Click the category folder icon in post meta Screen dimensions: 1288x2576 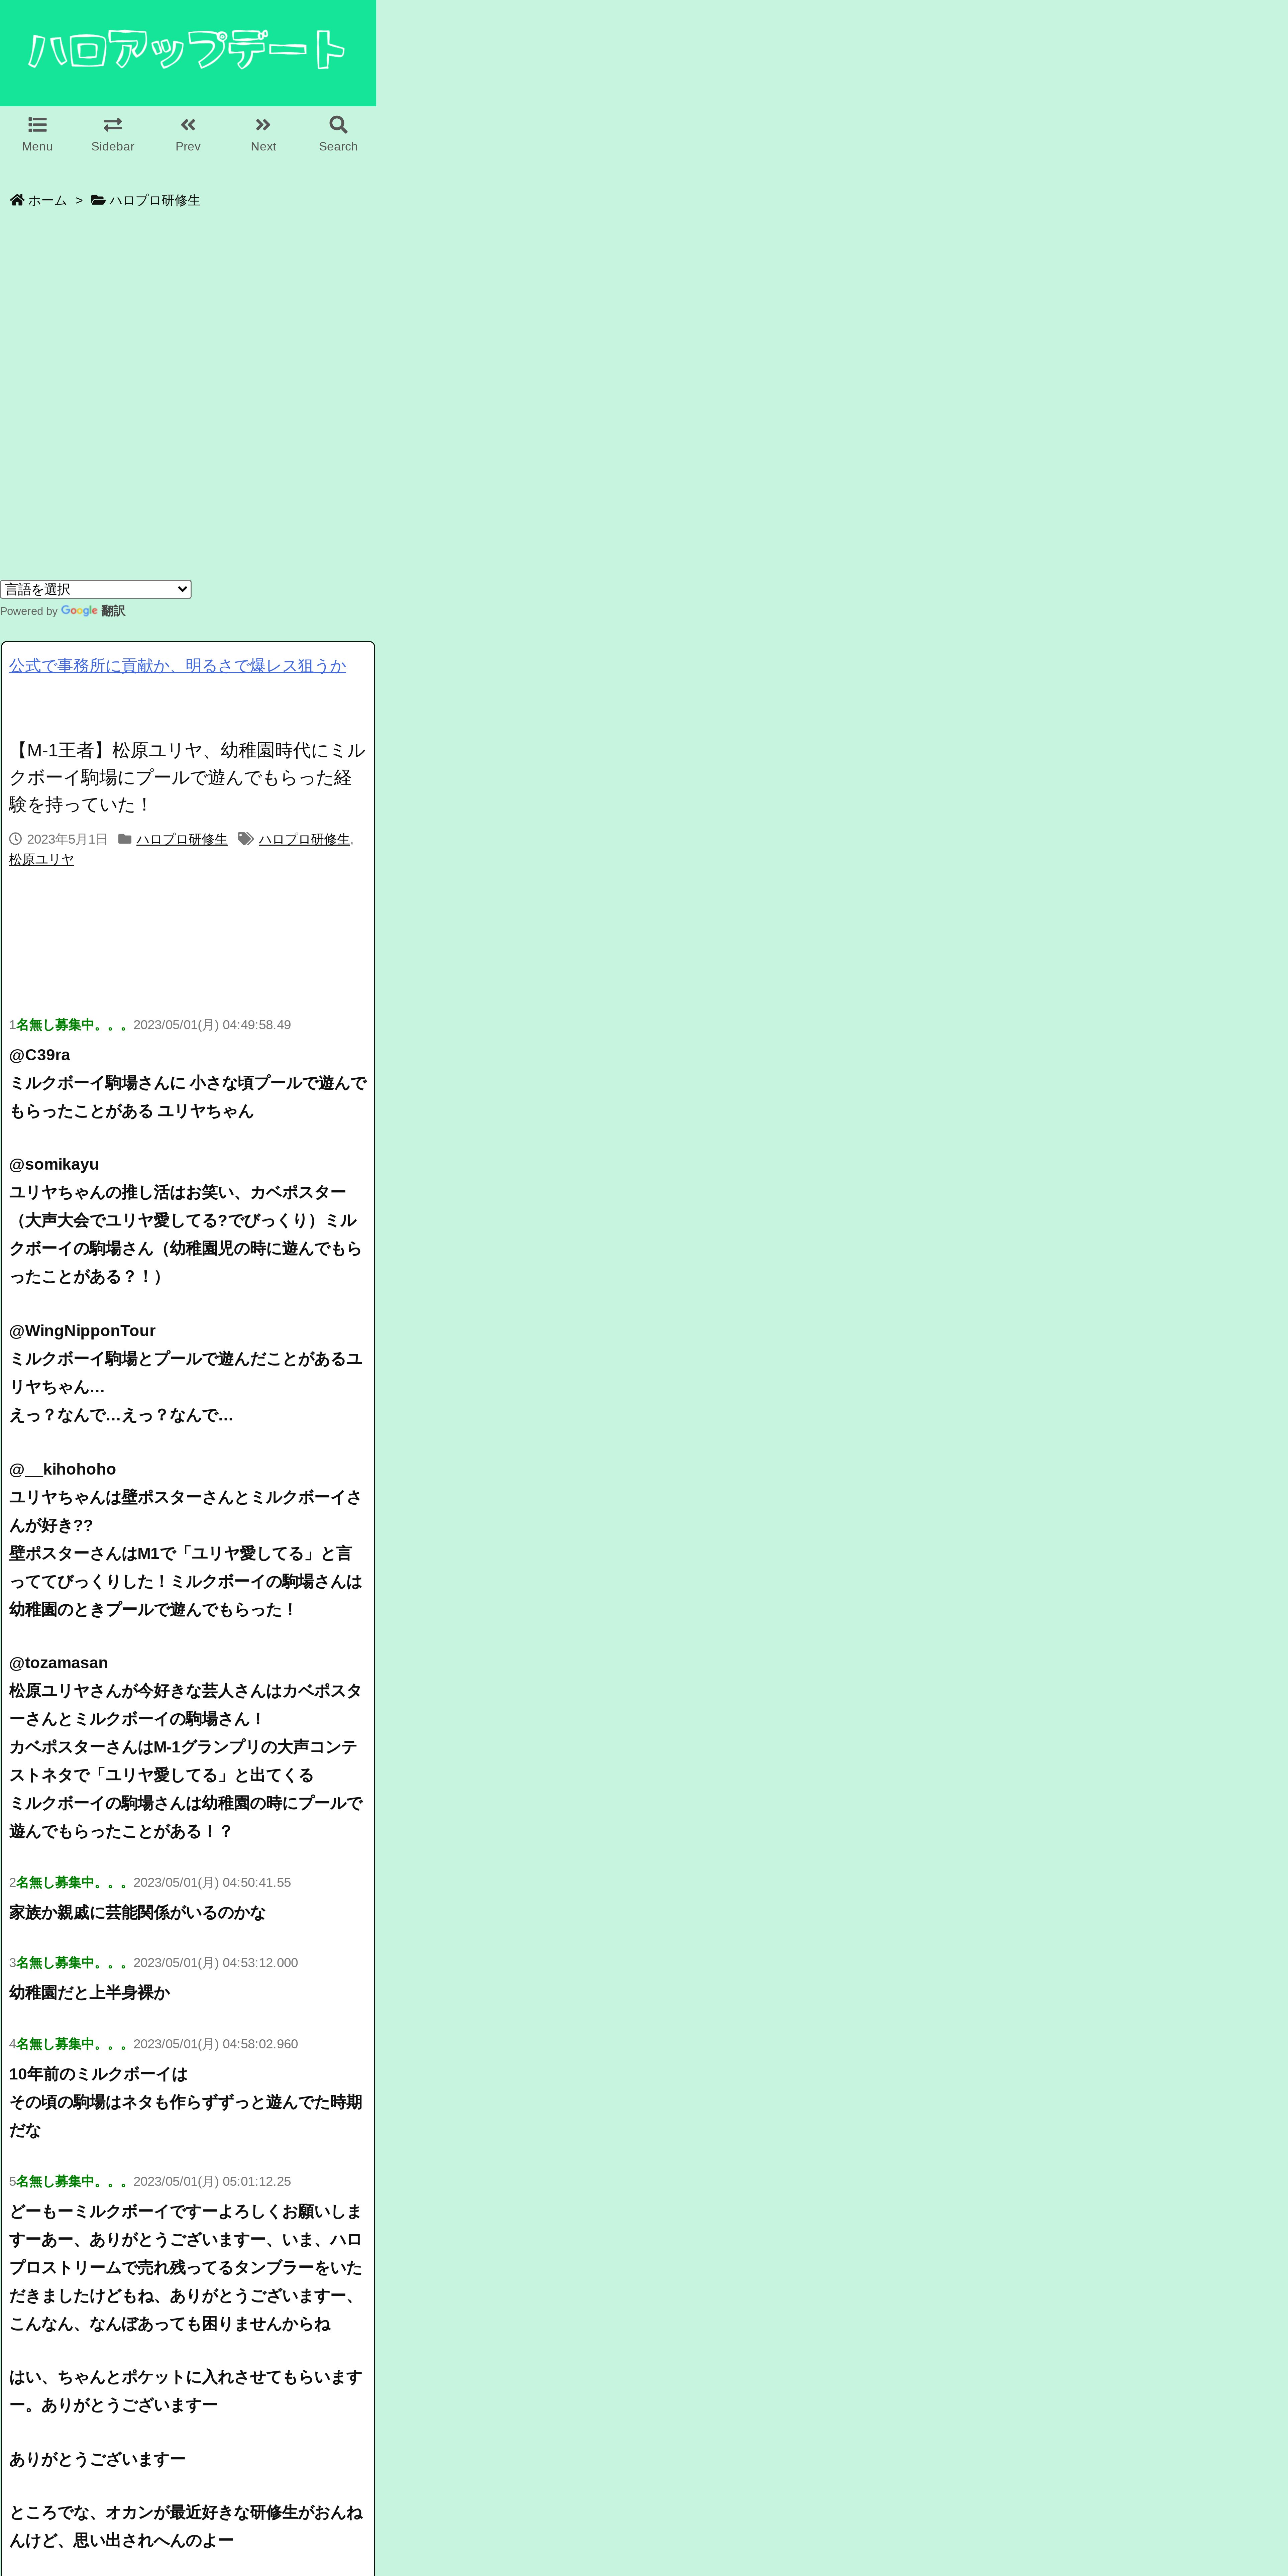coord(125,839)
